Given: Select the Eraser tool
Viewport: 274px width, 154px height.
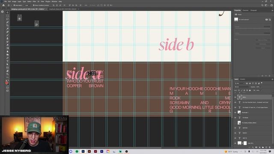Looking at the screenshot, I should tap(8, 45).
